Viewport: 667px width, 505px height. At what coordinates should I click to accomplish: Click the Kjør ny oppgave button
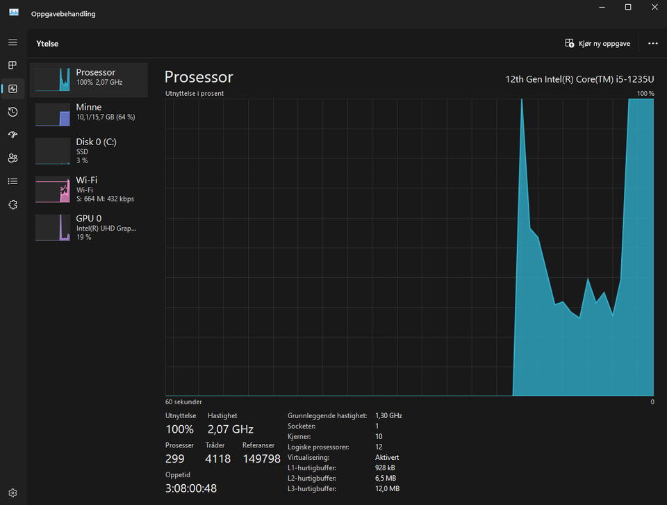click(598, 43)
